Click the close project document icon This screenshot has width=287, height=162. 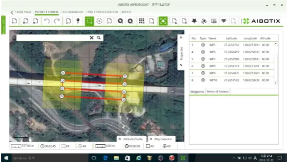click(36, 21)
